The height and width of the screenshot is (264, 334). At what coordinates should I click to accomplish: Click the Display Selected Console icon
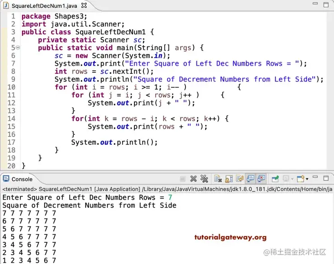[286, 179]
